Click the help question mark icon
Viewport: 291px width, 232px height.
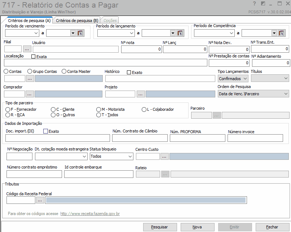click(255, 4)
